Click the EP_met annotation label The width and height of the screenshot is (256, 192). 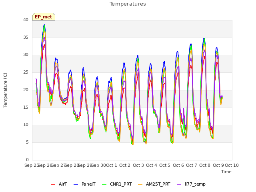coord(44,17)
